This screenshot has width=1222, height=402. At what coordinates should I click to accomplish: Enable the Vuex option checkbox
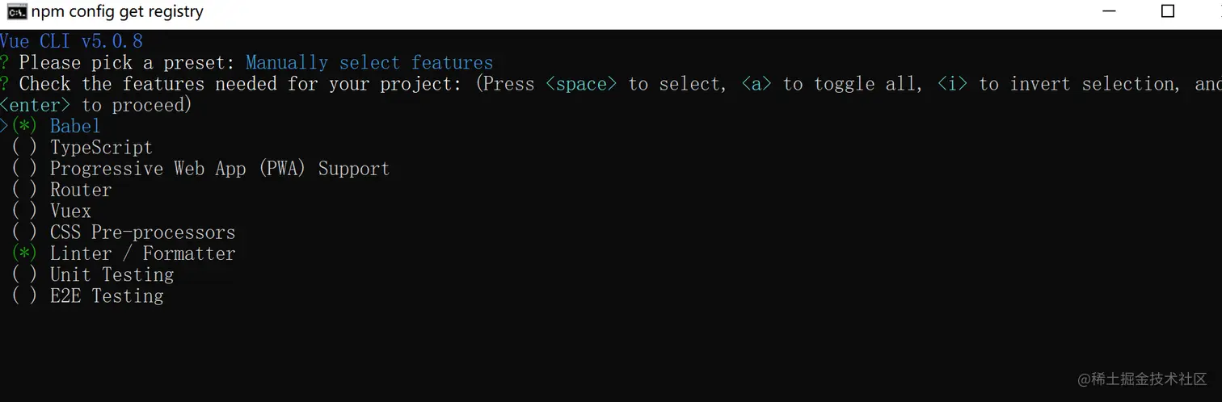click(x=24, y=211)
